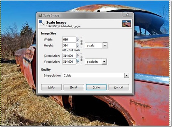Image resolution: width=172 pixels, height=127 pixels.
Task: Increase Width with the up spinner arrow
Action: (78, 38)
